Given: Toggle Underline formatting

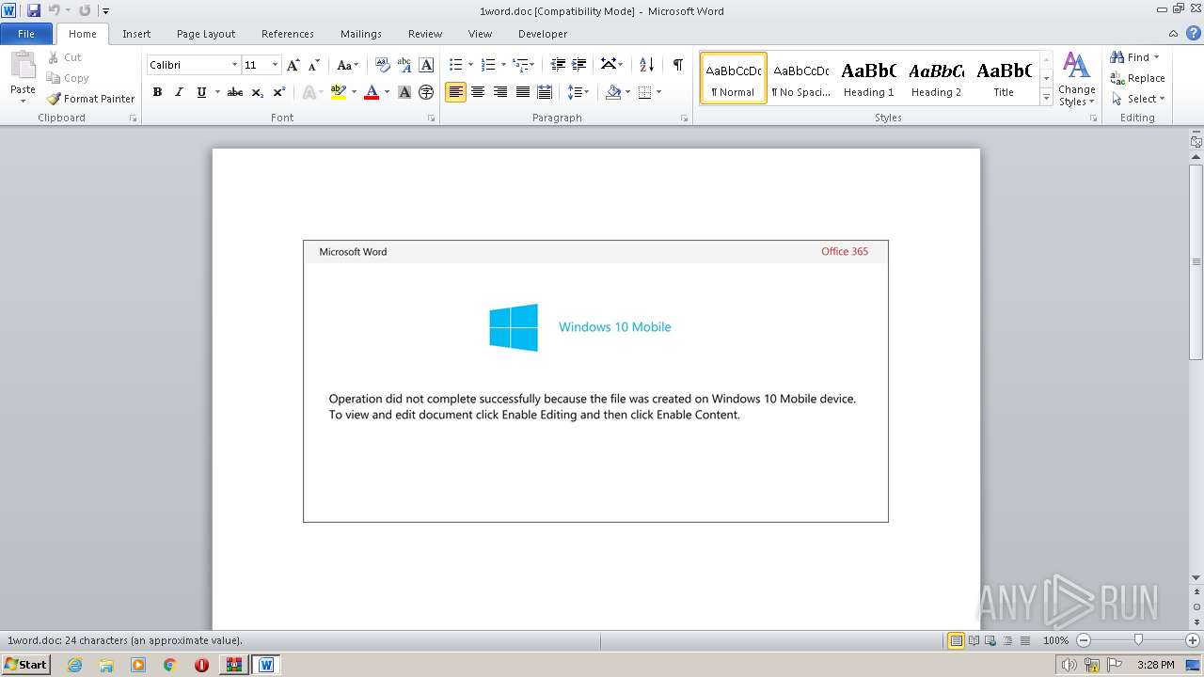Looking at the screenshot, I should (201, 92).
